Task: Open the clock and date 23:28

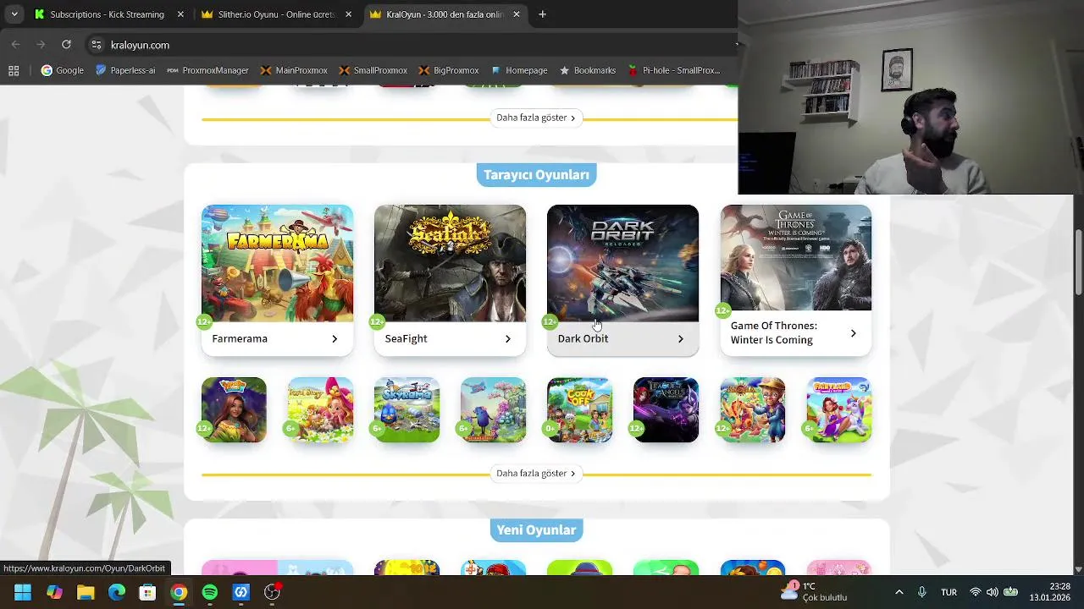Action: coord(1049,592)
